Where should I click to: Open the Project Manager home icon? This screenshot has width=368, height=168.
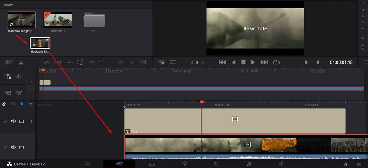point(346,164)
